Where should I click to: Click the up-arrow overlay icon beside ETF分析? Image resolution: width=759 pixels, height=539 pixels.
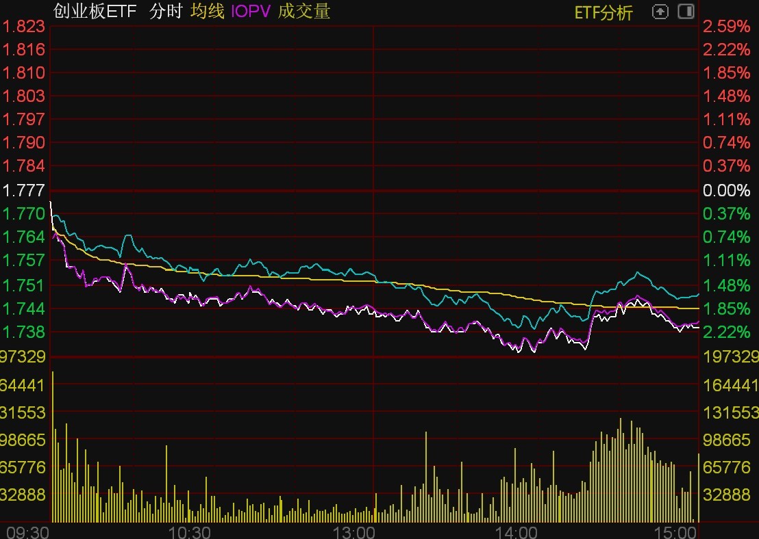(660, 12)
